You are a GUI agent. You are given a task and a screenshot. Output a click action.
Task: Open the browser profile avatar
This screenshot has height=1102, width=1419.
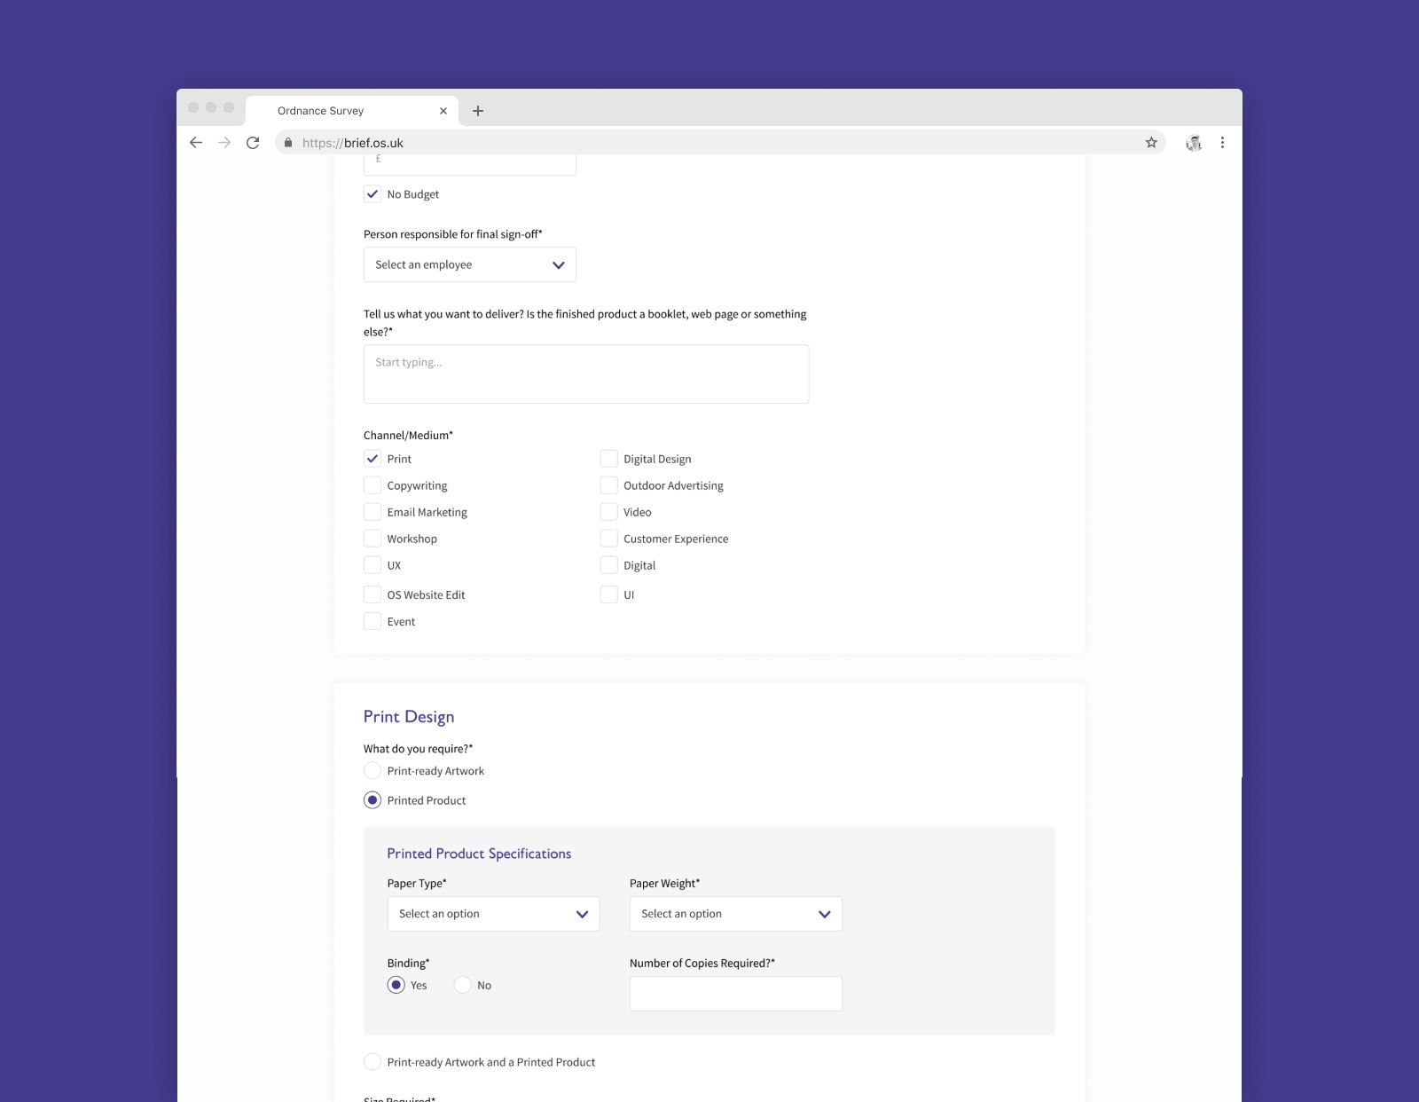1194,143
